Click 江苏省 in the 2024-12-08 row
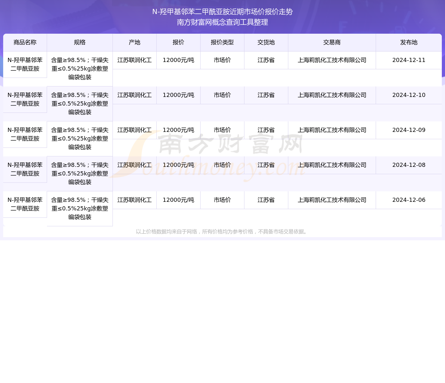The width and height of the screenshot is (445, 383). tap(266, 165)
